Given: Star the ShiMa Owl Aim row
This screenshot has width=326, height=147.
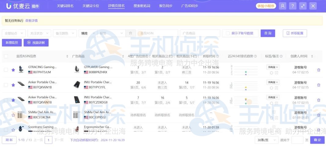Looking at the screenshot, I should 13,115.
